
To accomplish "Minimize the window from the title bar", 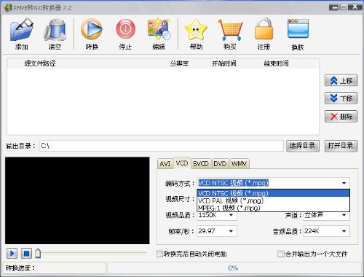I will coord(334,7).
